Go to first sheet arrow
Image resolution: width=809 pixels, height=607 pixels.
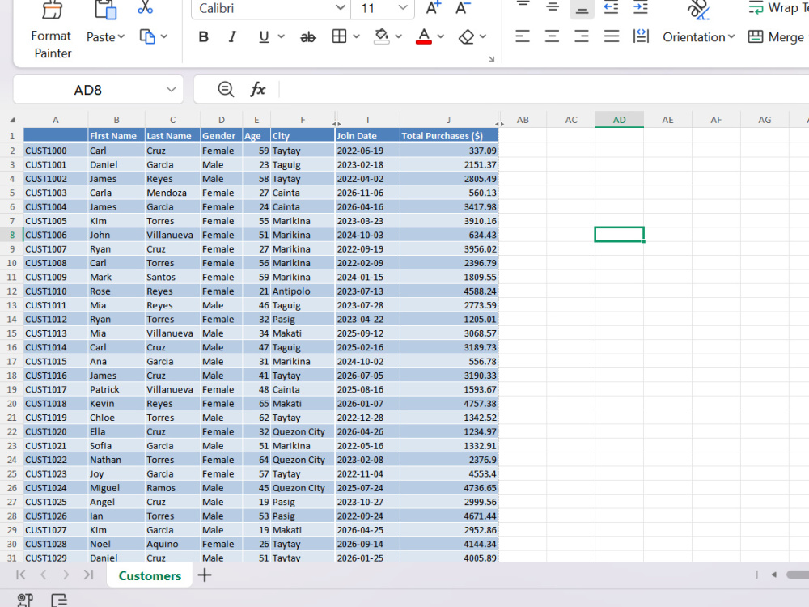click(x=21, y=575)
